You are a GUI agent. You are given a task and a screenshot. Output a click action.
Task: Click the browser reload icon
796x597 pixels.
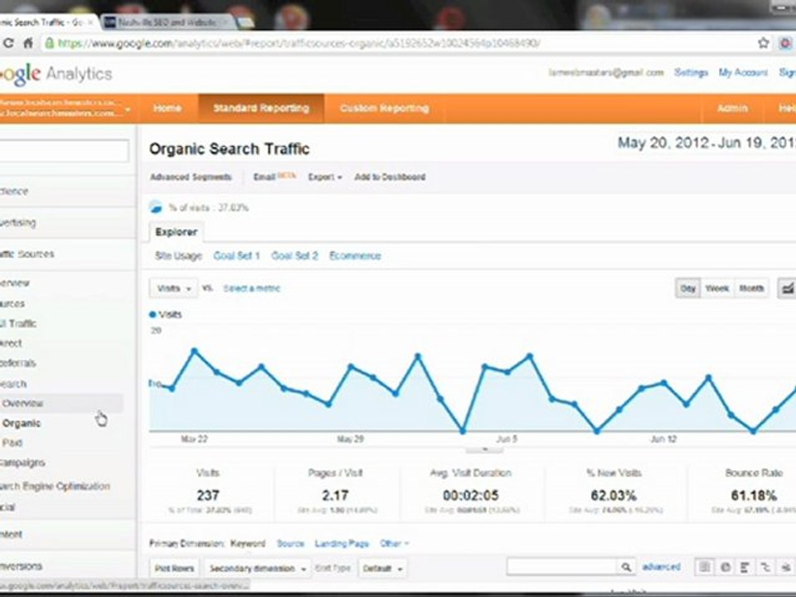click(x=8, y=43)
